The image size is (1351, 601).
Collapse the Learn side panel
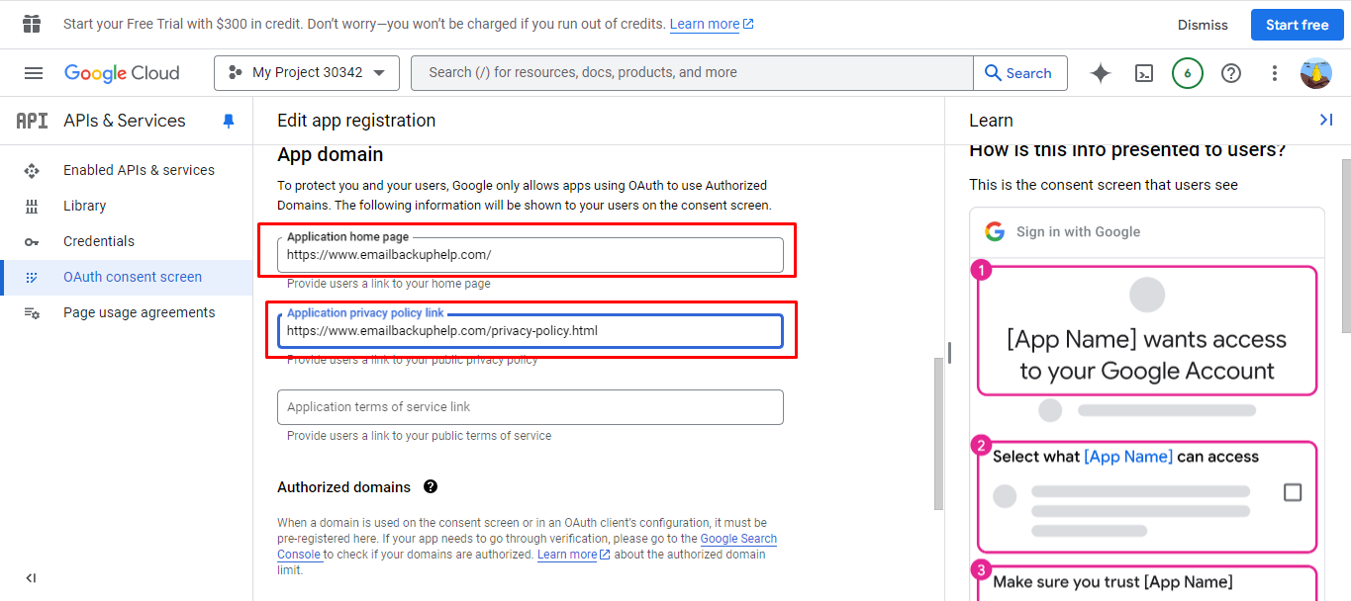click(1326, 120)
